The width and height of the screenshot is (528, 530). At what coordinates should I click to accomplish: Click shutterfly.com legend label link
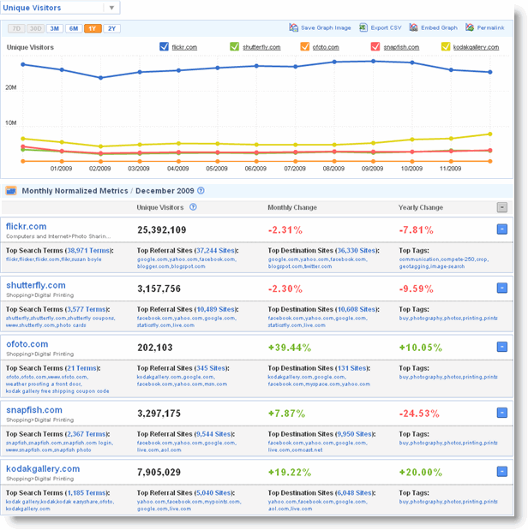point(261,47)
